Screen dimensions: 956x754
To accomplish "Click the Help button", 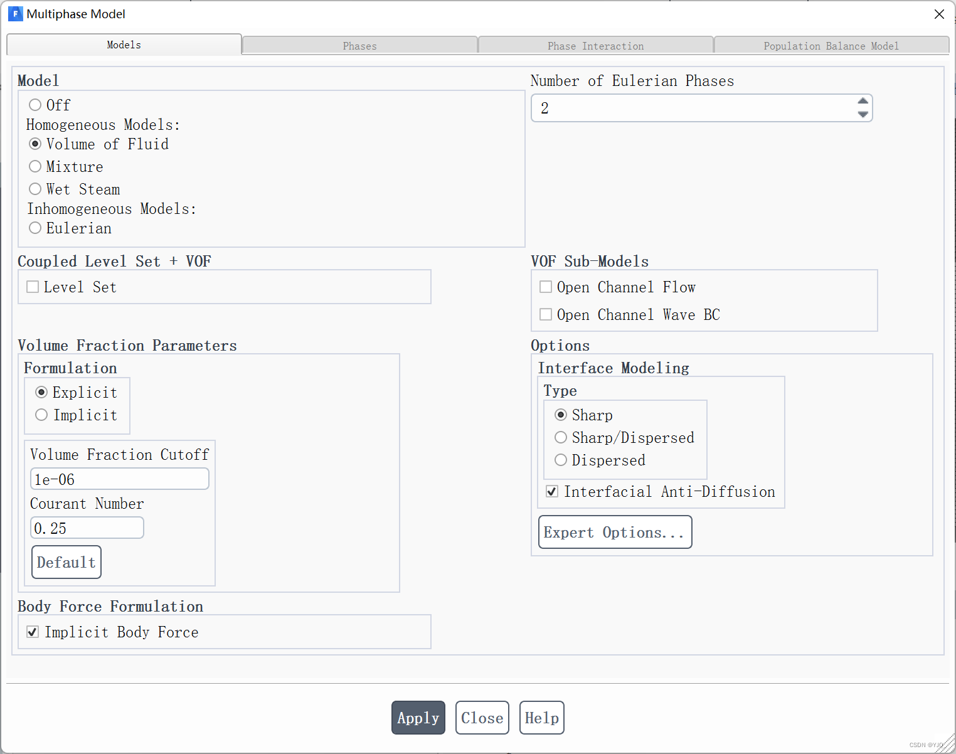I will tap(542, 718).
